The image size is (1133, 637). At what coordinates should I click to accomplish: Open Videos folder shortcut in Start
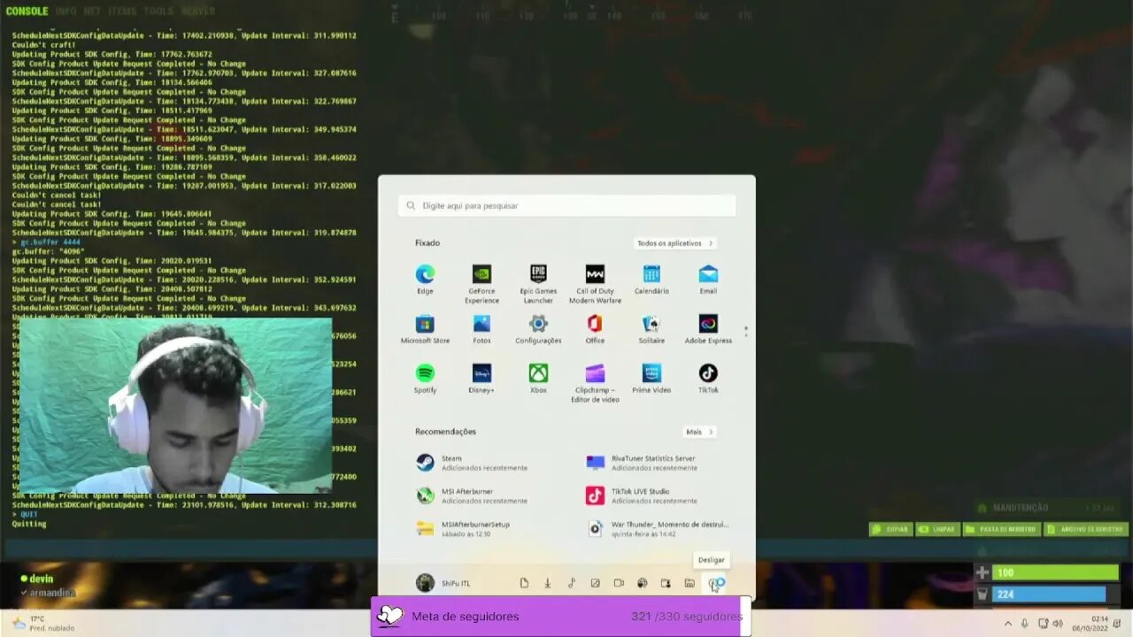(619, 583)
